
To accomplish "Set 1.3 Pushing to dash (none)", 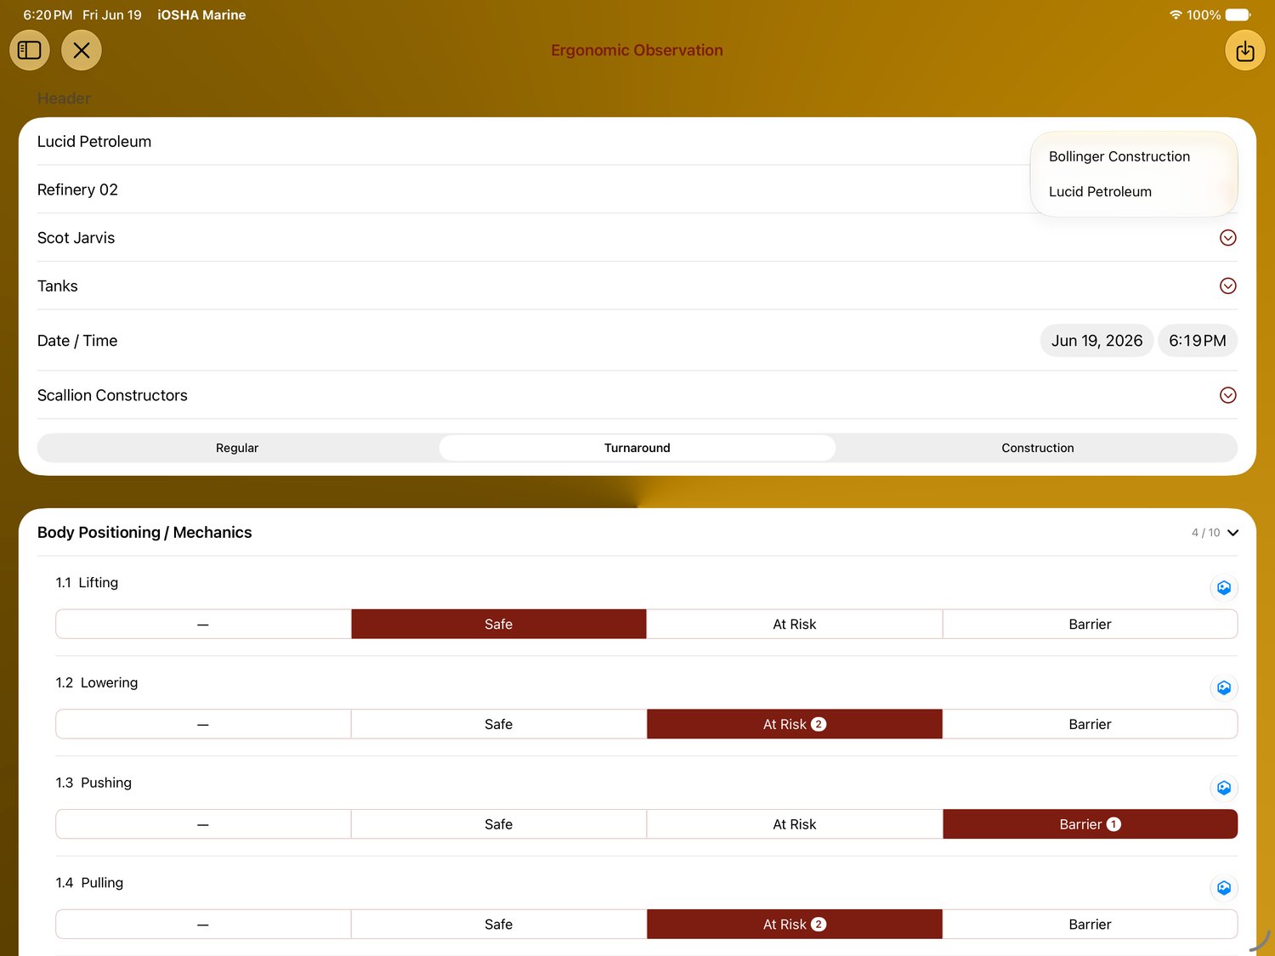I will coord(203,824).
